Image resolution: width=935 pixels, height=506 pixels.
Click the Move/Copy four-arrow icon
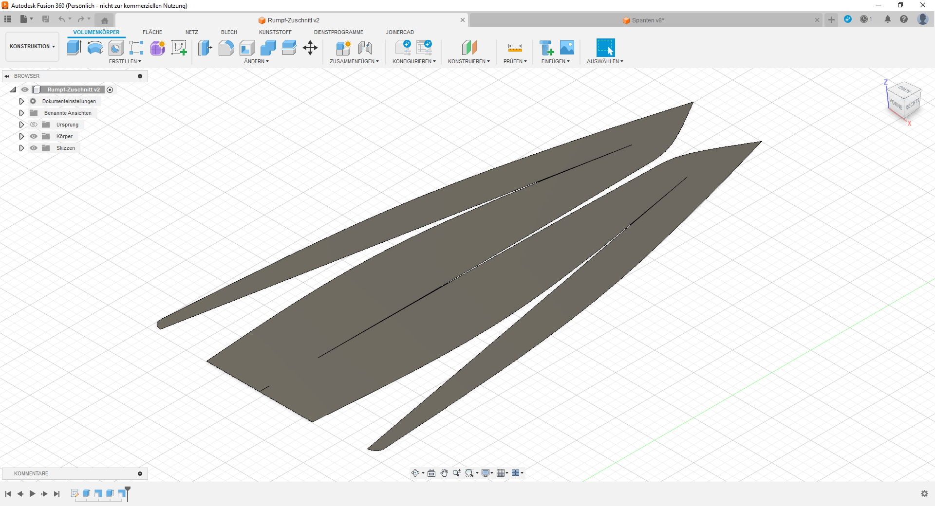(310, 48)
